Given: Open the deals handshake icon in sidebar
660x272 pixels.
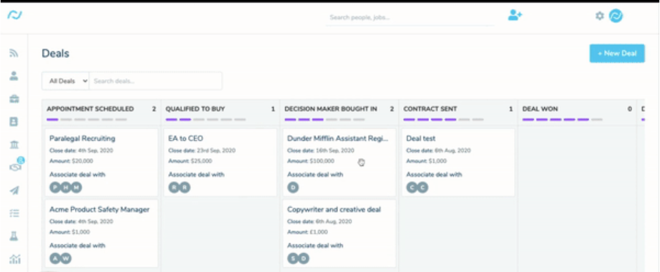Looking at the screenshot, I should click(x=15, y=167).
